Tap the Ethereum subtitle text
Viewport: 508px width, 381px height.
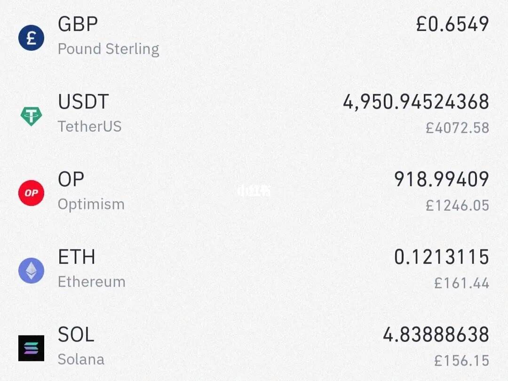(x=92, y=282)
